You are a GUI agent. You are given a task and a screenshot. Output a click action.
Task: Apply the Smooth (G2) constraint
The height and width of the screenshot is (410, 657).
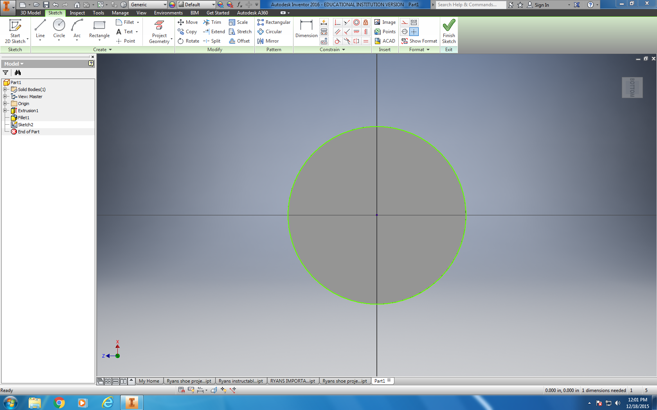click(x=347, y=41)
